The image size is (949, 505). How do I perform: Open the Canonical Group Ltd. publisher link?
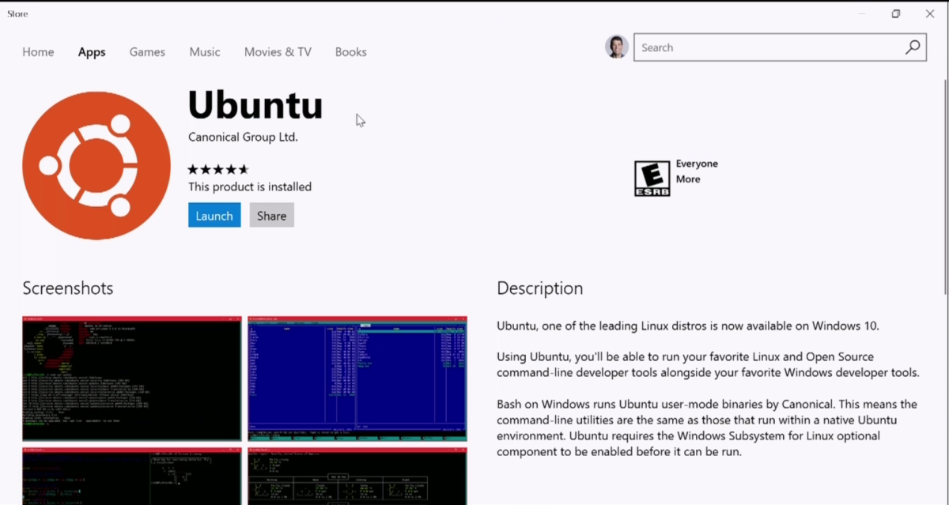coord(243,138)
